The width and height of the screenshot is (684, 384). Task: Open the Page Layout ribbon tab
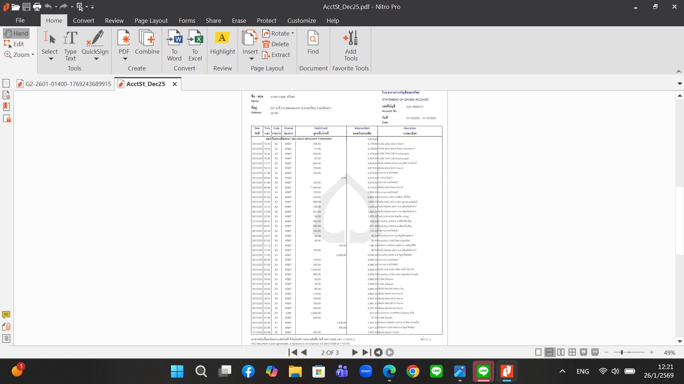[x=151, y=21]
